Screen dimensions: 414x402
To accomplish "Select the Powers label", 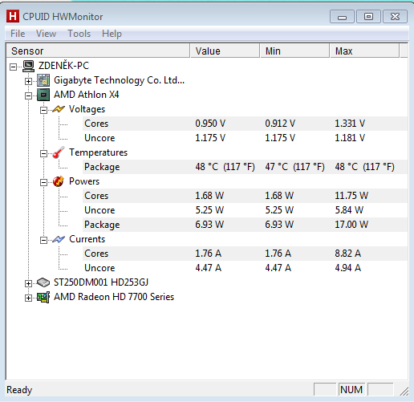I will tap(84, 181).
